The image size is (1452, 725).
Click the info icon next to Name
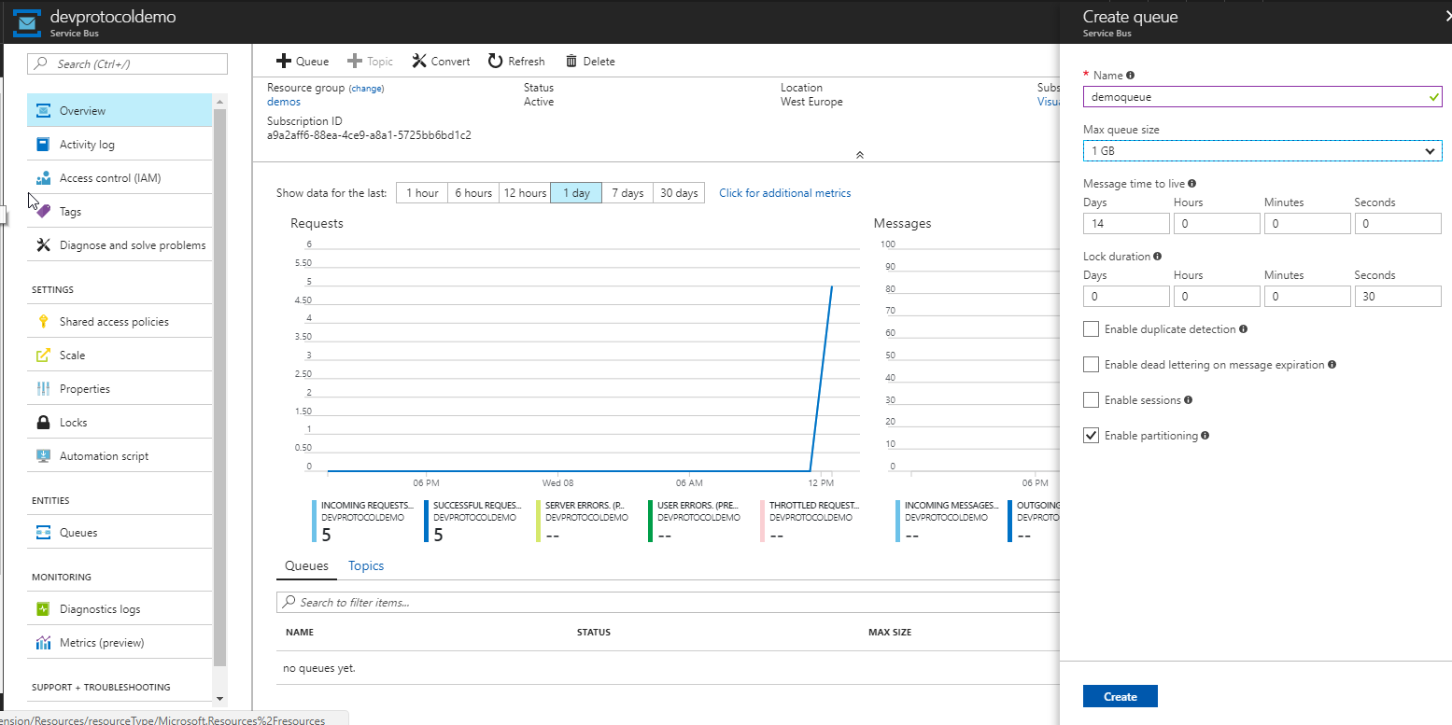(x=1131, y=76)
